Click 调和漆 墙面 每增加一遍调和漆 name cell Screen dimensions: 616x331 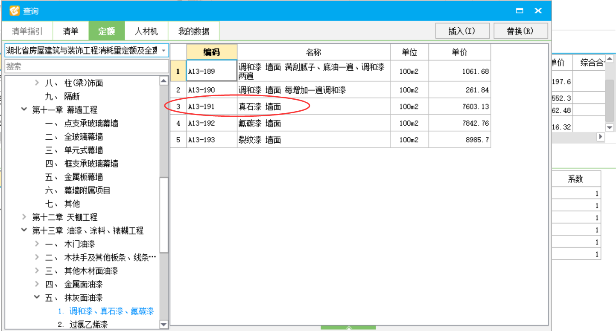click(314, 90)
